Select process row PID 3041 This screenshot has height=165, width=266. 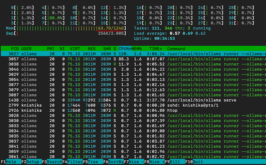[x=133, y=146]
